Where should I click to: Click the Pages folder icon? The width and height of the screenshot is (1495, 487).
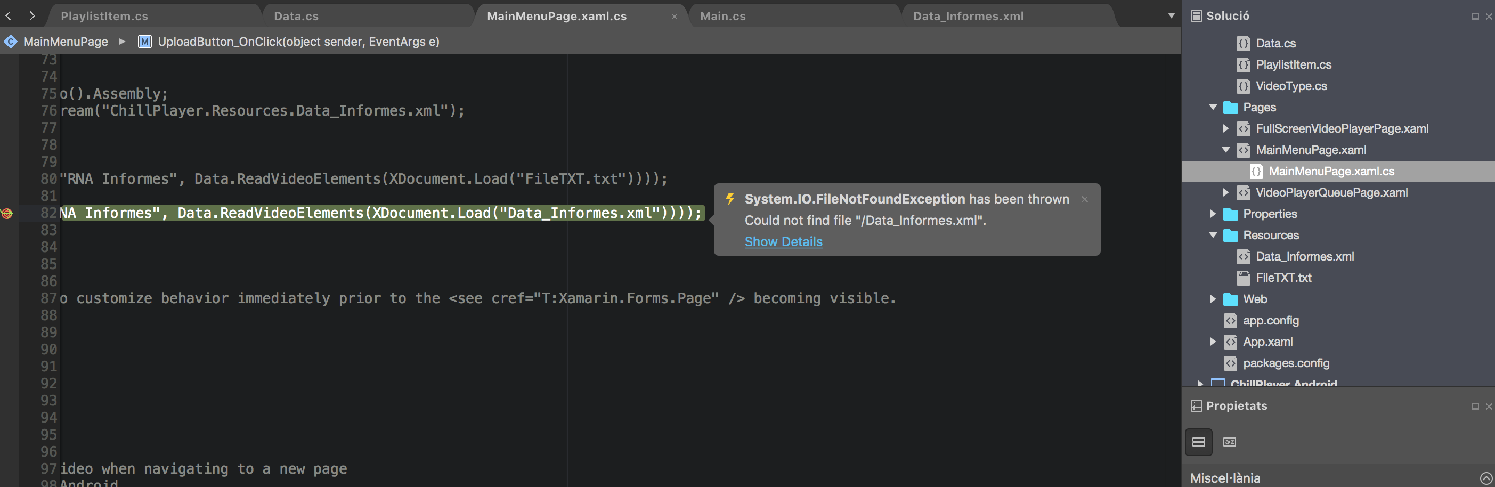tap(1230, 108)
